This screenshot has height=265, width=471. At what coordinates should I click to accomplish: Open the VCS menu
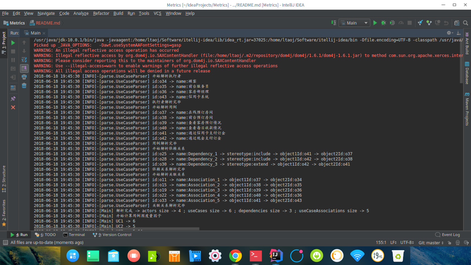(157, 13)
